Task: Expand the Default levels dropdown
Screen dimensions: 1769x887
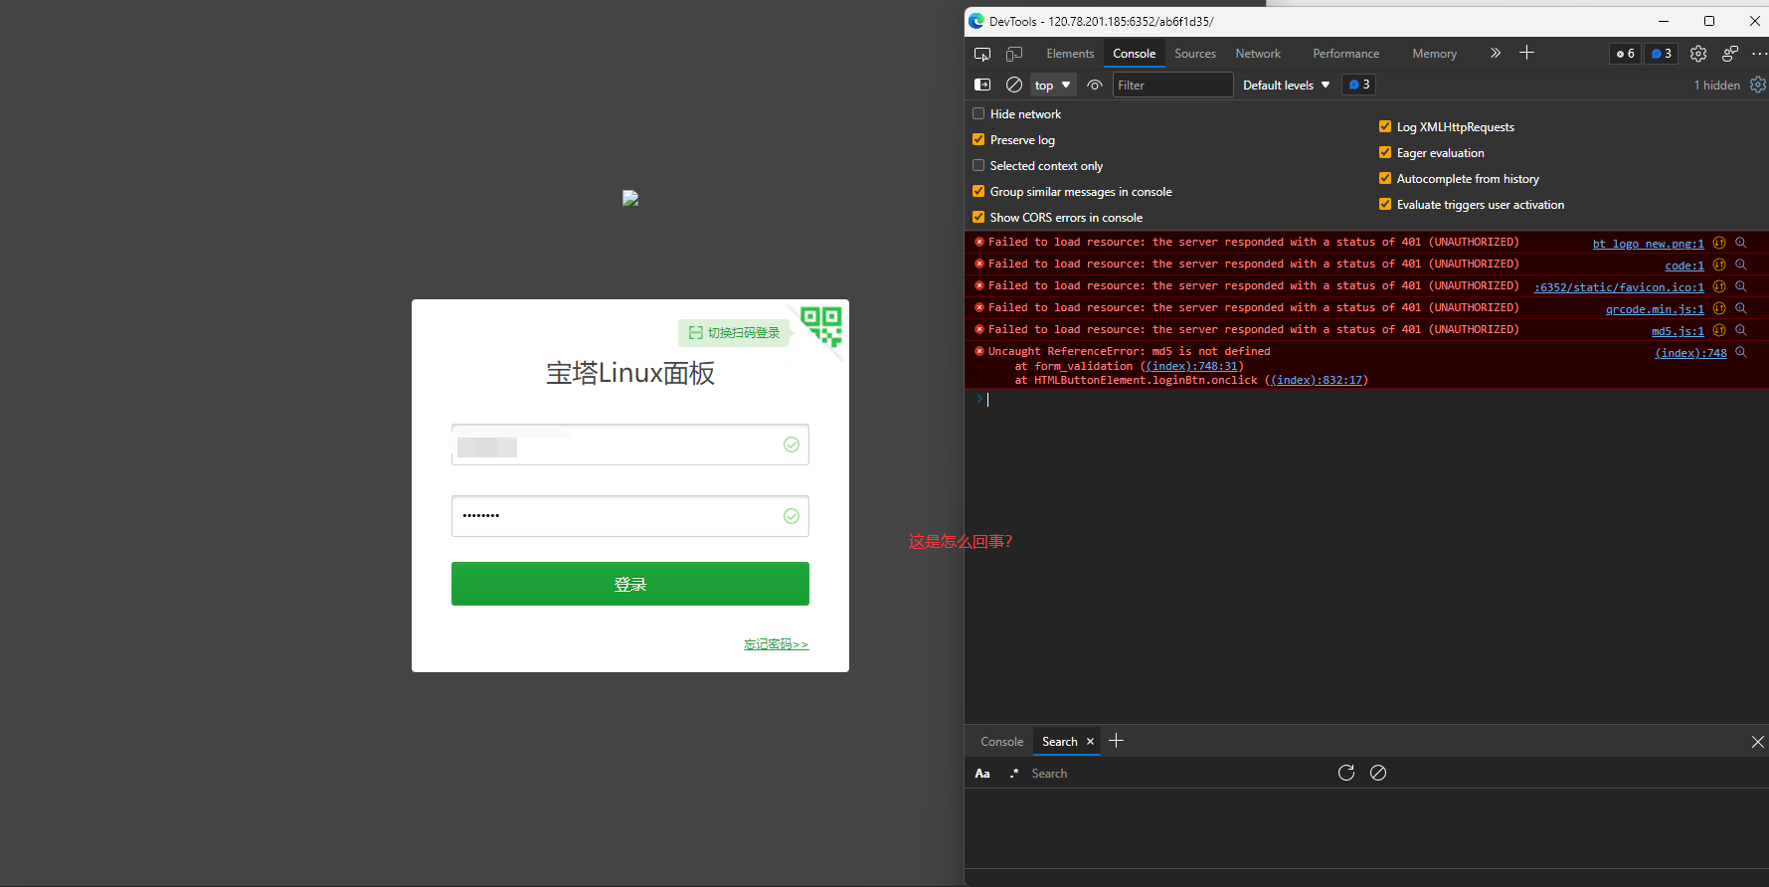Action: click(1286, 86)
